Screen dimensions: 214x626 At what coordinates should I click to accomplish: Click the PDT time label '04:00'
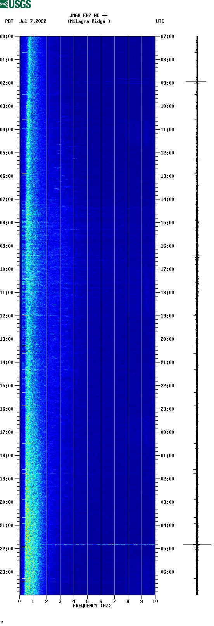7,130
